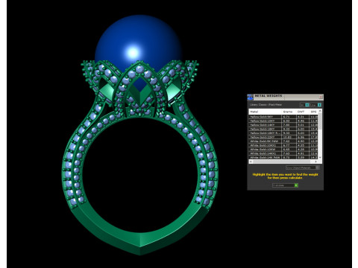The width and height of the screenshot is (358, 268).
Task: Click the Calculate button
Action: click(x=286, y=185)
